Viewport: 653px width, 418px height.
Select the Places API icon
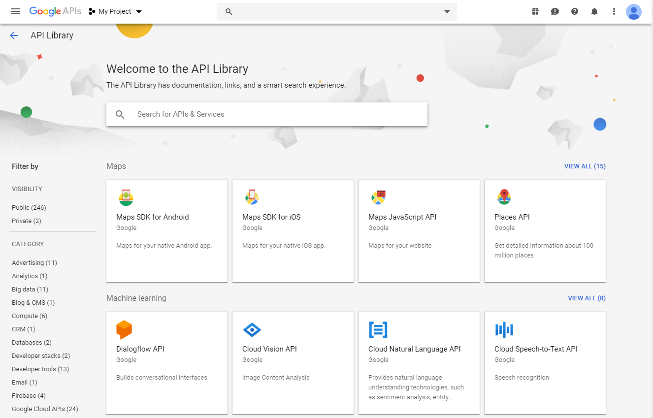click(x=504, y=197)
